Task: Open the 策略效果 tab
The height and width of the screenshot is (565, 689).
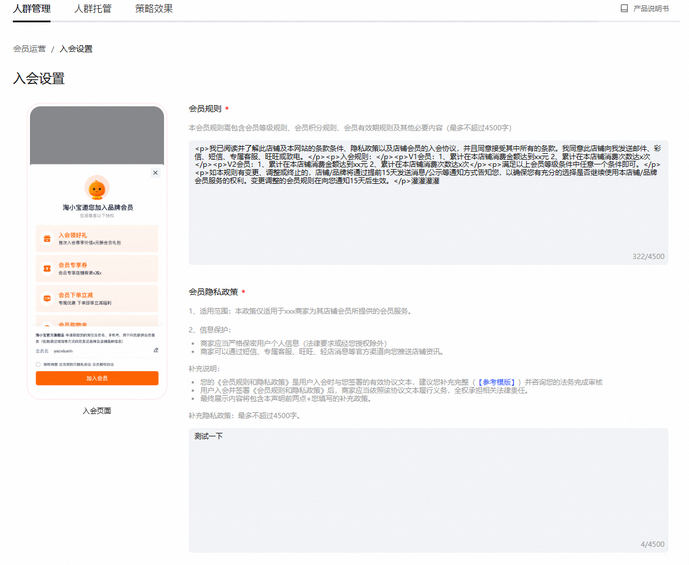Action: click(154, 9)
